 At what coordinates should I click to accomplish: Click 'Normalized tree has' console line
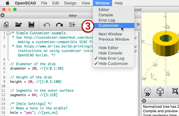coord(161,107)
